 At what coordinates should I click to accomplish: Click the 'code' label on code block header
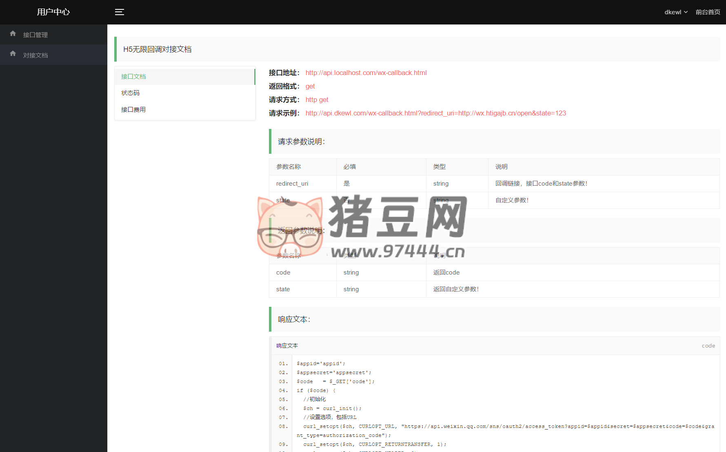click(x=708, y=346)
